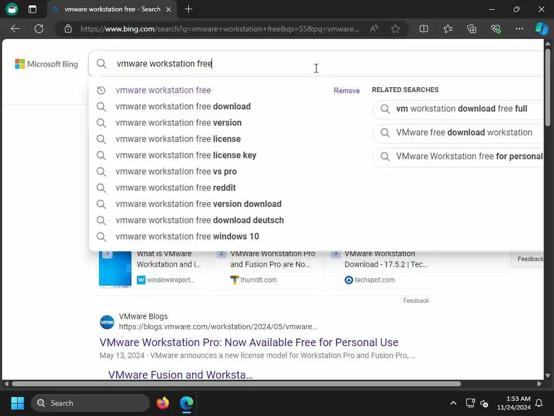The width and height of the screenshot is (554, 416).
Task: Click the horizontal scrollbar thumb
Action: coord(236,384)
